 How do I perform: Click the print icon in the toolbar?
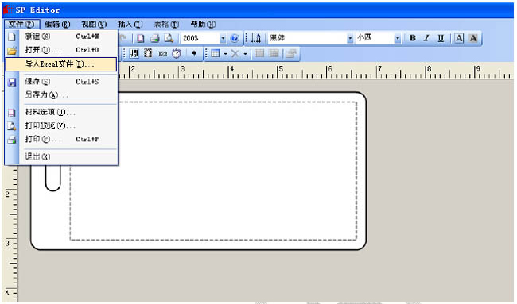tap(154, 38)
